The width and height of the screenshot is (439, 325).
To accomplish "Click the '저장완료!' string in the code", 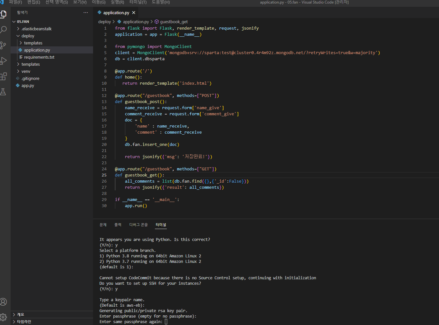I will [x=196, y=157].
